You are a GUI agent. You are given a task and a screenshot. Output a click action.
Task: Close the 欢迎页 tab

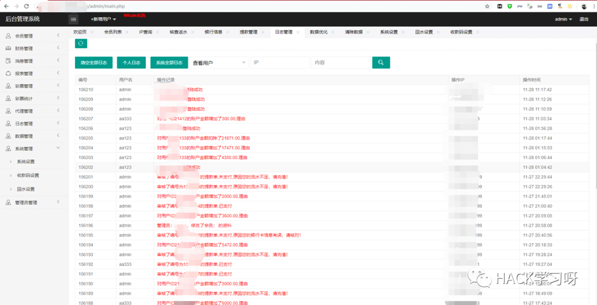(92, 33)
